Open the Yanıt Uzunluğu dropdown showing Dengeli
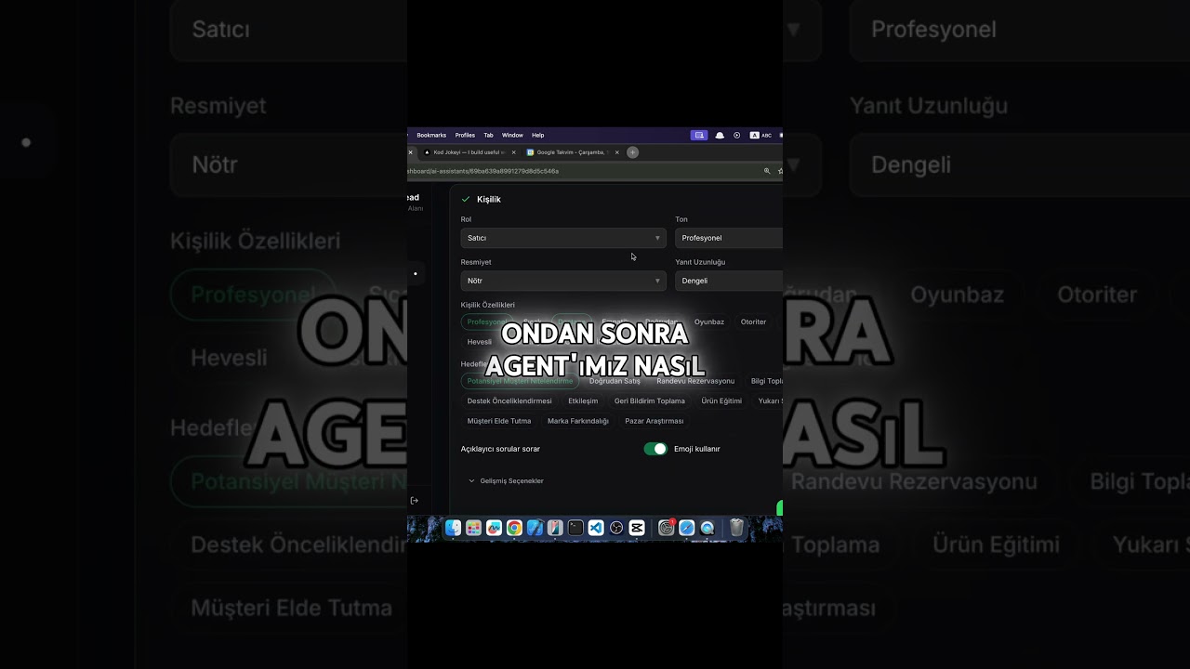The width and height of the screenshot is (1190, 669). point(729,281)
